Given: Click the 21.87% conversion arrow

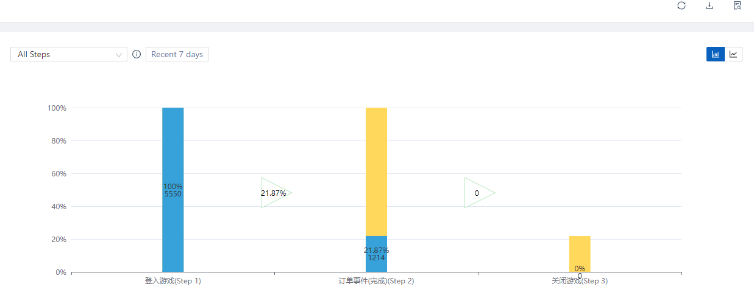Looking at the screenshot, I should pos(274,193).
